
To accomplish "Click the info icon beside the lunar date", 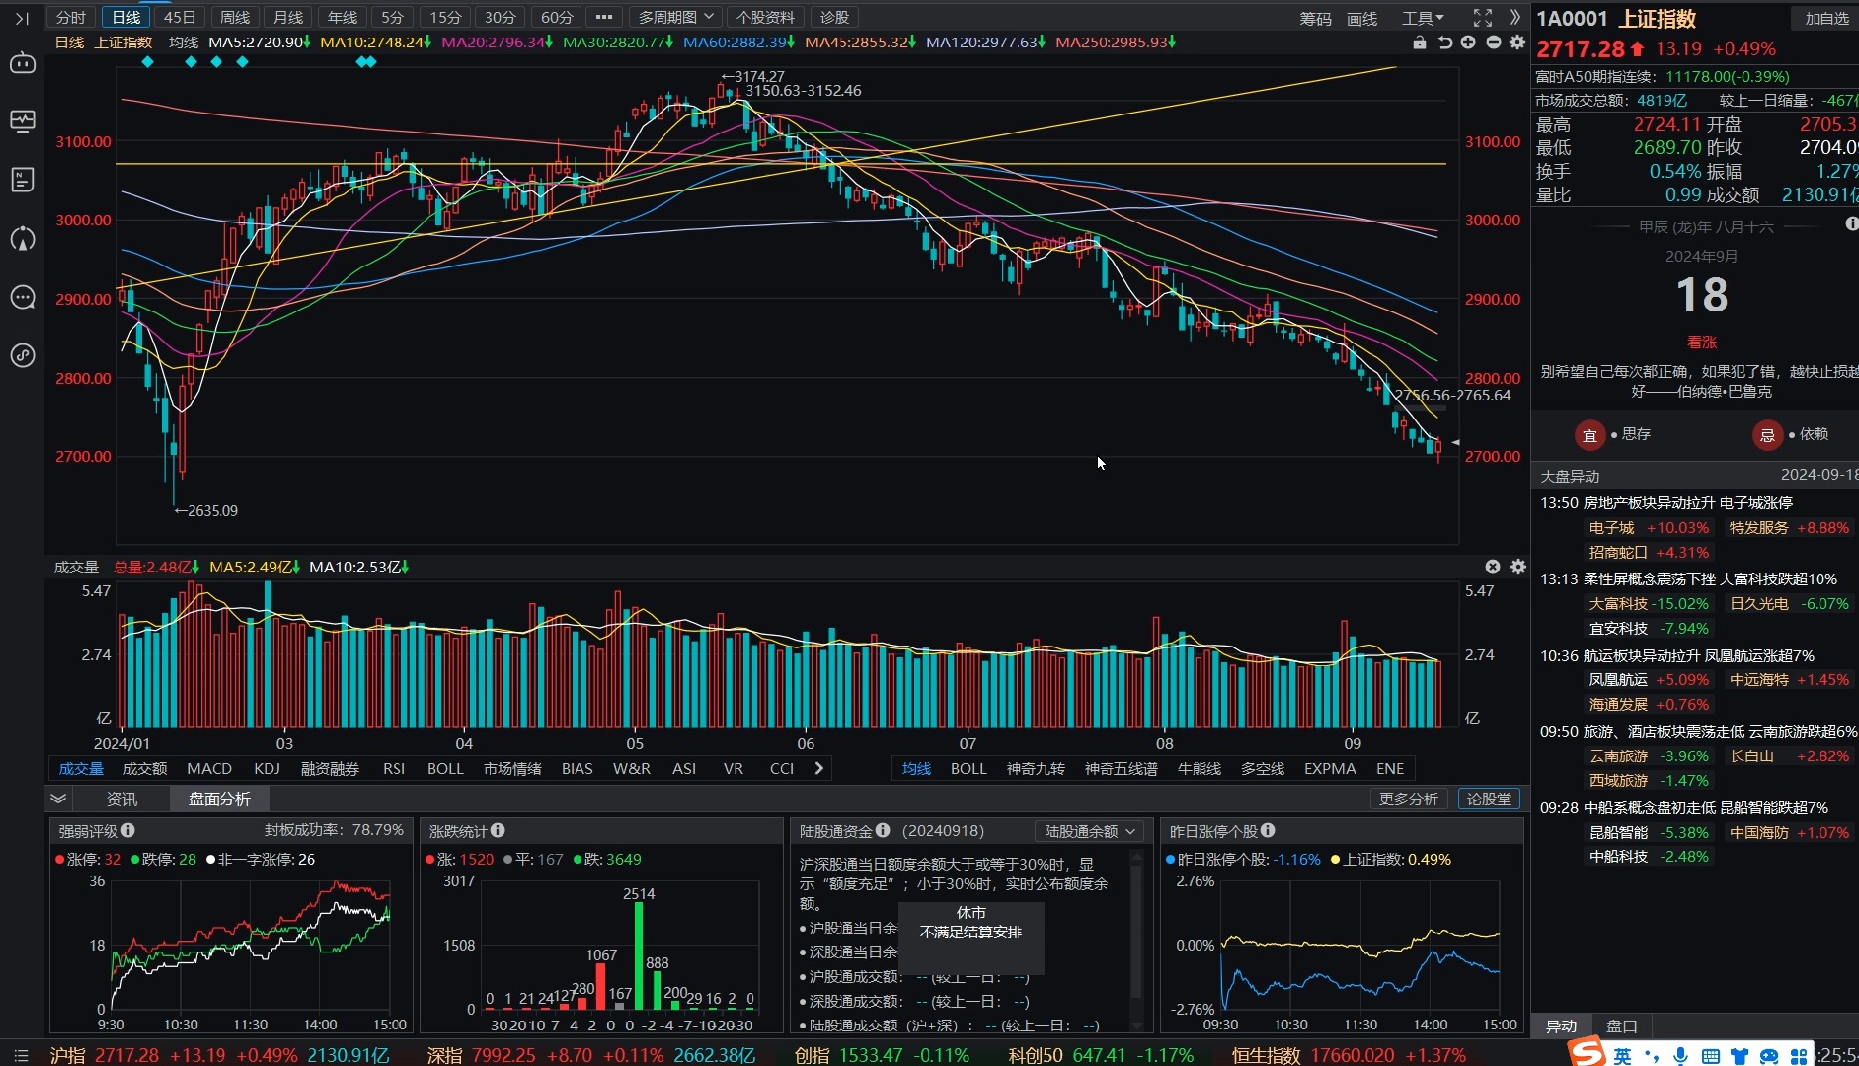I will [x=1851, y=224].
